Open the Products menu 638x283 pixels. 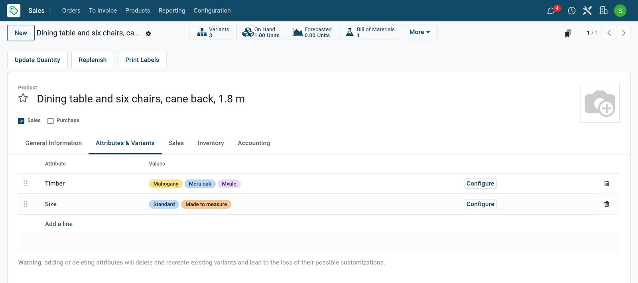(x=138, y=11)
